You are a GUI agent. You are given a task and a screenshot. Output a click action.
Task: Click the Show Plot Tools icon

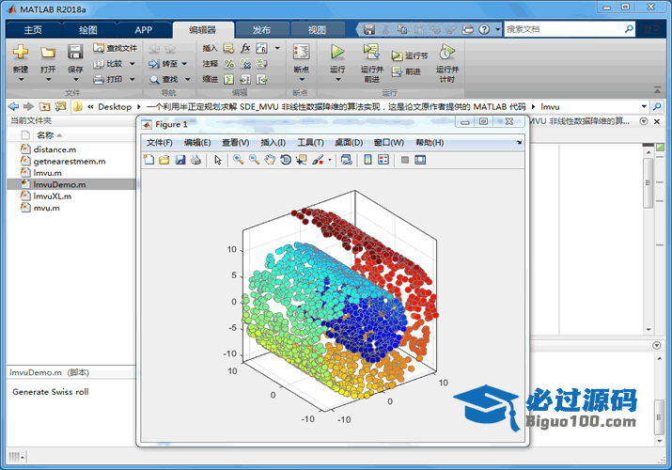420,160
